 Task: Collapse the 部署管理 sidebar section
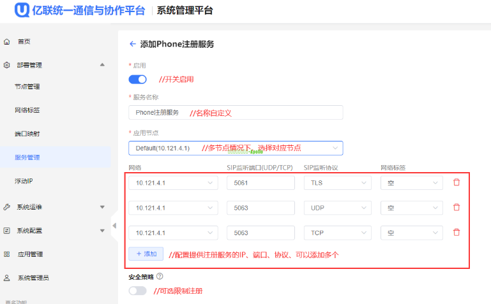(102, 65)
